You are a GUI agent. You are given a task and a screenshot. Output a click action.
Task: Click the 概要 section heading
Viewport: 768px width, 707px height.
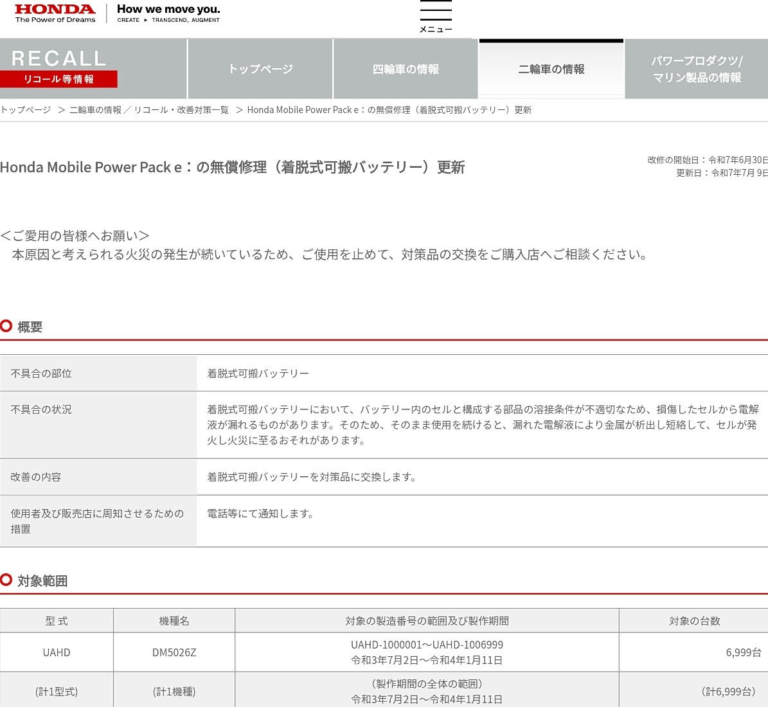(30, 327)
